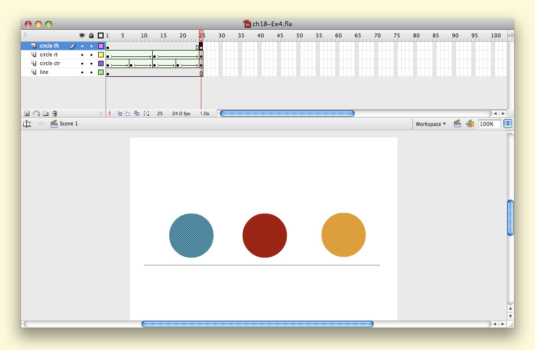This screenshot has height=350, width=535.
Task: Add a motion guide layer
Action: click(36, 113)
